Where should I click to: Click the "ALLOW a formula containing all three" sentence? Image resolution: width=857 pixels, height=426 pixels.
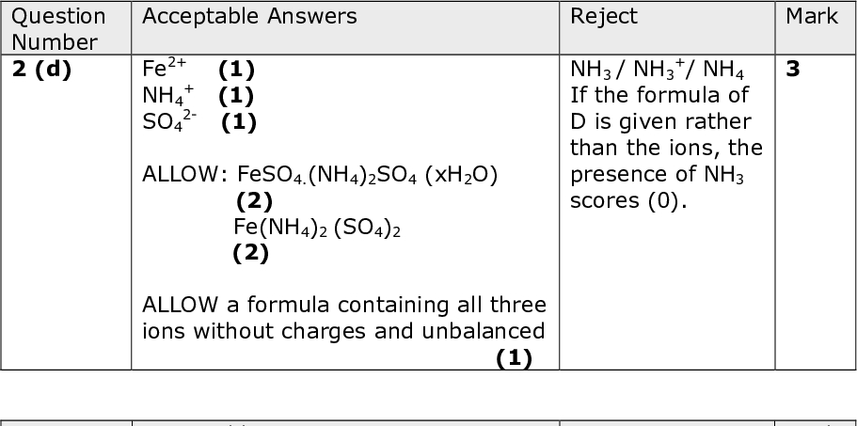[x=344, y=306]
